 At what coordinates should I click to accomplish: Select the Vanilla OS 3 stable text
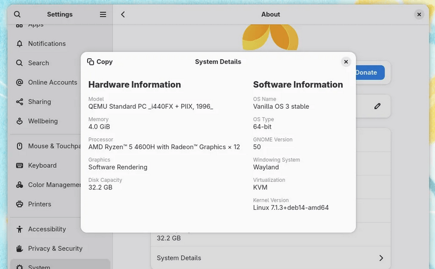click(x=281, y=107)
